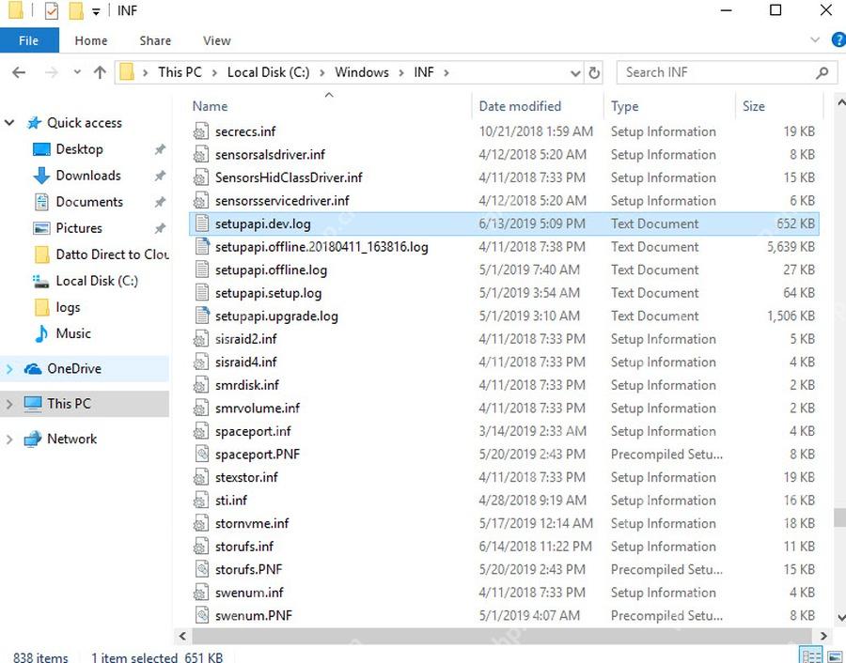Image resolution: width=846 pixels, height=663 pixels.
Task: Switch to the Home ribbon tab
Action: coord(90,40)
